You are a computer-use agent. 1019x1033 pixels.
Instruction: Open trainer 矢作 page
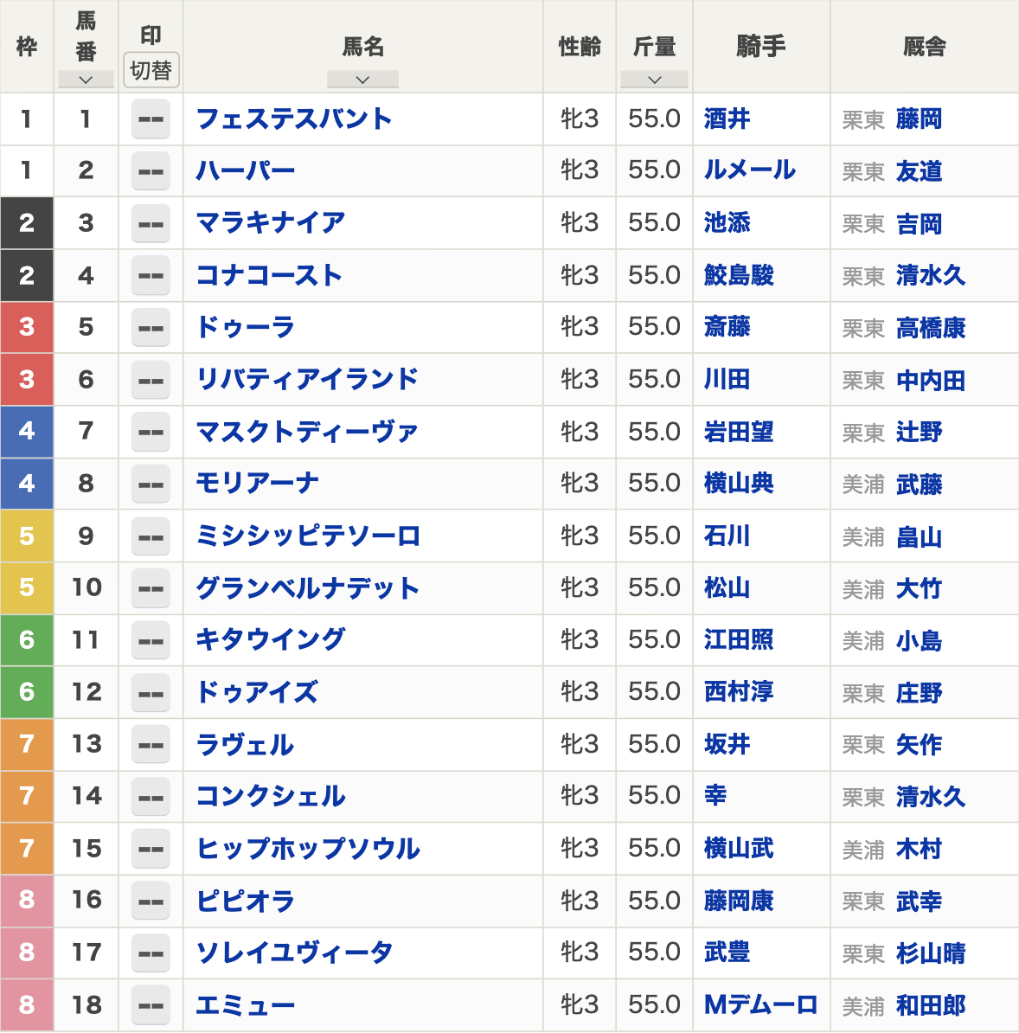point(919,745)
